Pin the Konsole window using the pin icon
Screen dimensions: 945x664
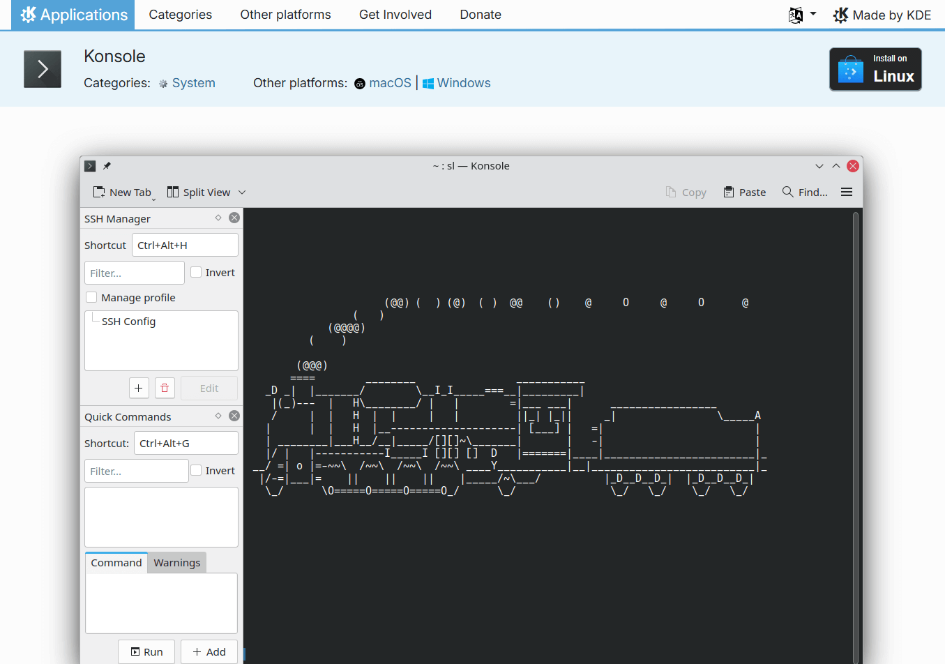(106, 166)
